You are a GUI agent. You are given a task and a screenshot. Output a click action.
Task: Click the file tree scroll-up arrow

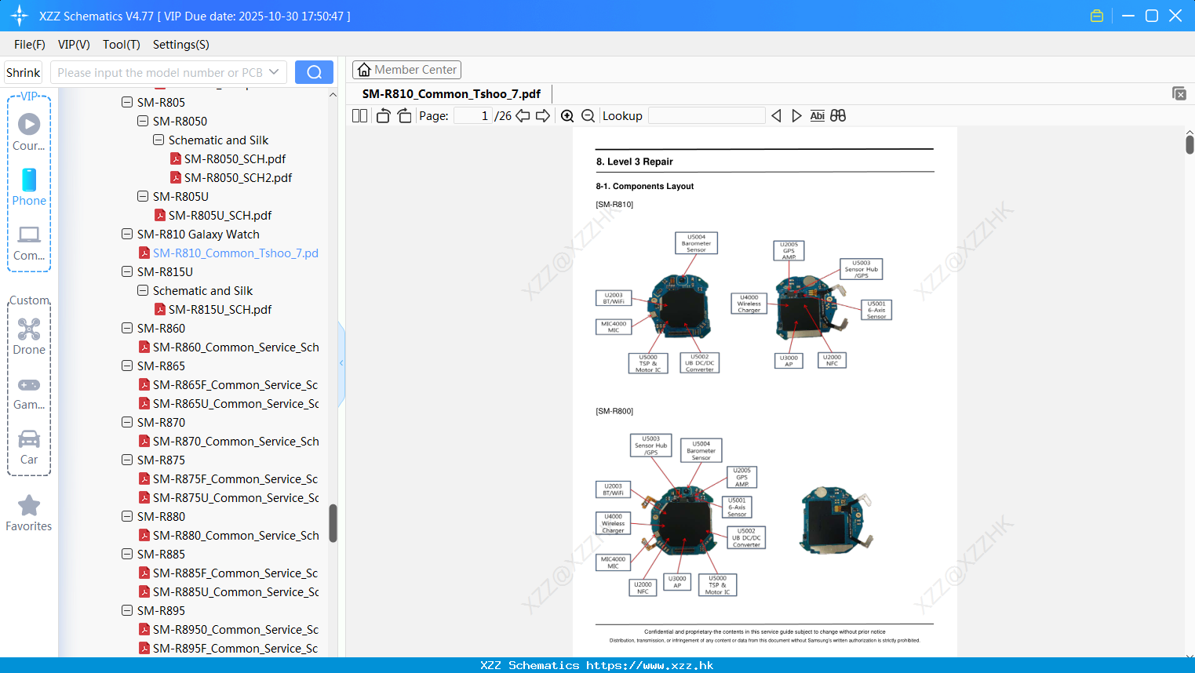333,95
